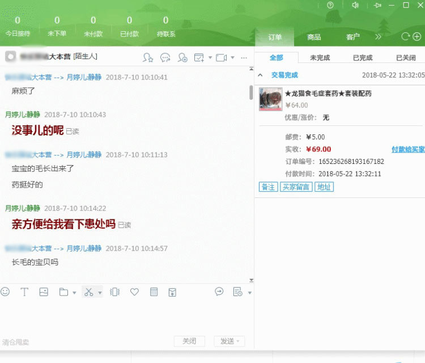Click the 未付款 counter
The height and width of the screenshot is (363, 425).
[x=93, y=27]
